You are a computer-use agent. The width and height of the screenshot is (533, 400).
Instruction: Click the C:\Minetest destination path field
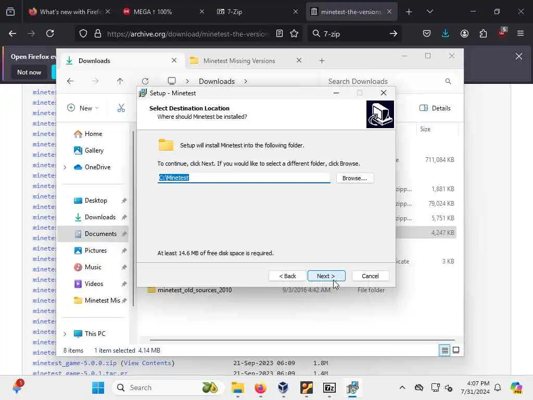[244, 178]
